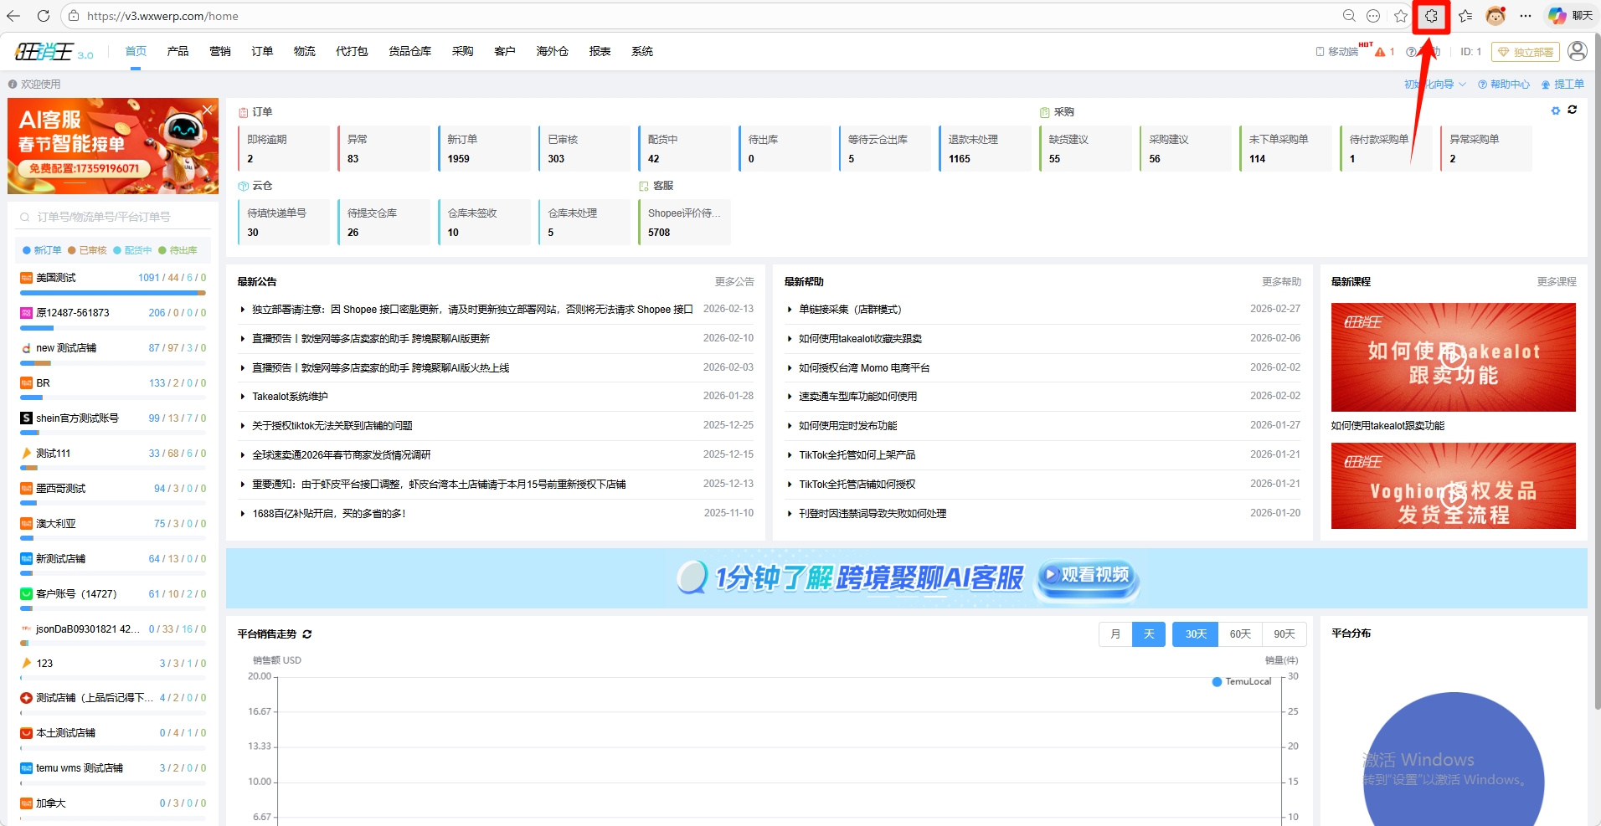Screen dimensions: 1601x826
Task: Open the 海外仓 menu
Action: pyautogui.click(x=552, y=51)
